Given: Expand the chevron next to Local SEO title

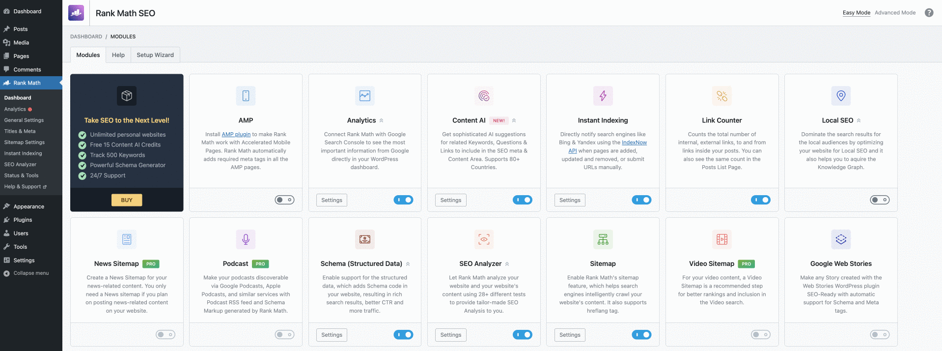Looking at the screenshot, I should tap(859, 120).
